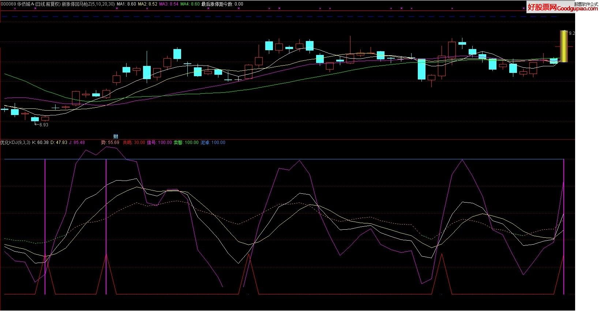Image resolution: width=600 pixels, height=319 pixels.
Task: Click the MA2: 8.52 value label
Action: (x=148, y=4)
